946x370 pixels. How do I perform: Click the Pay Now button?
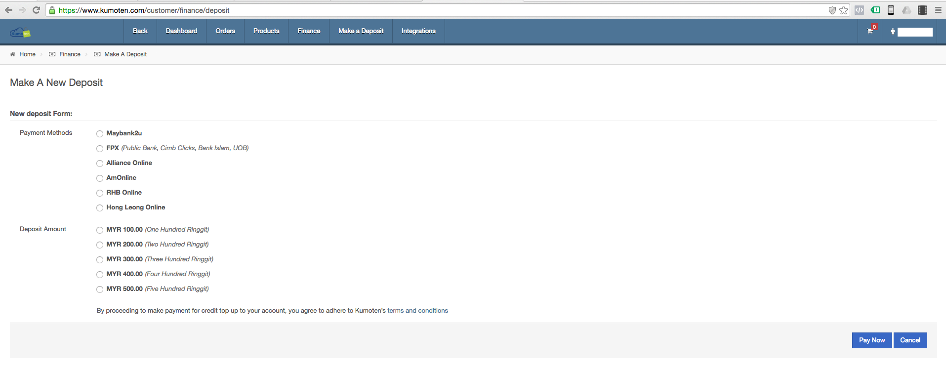[x=872, y=340]
